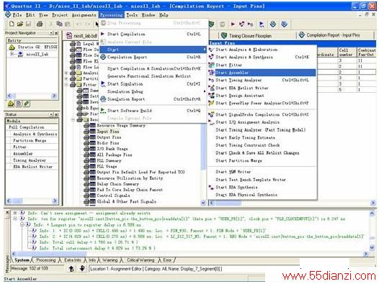Screen dimensions: 379x284
Task: Select 'Full Compilation' in Status panel
Action: coord(27,127)
